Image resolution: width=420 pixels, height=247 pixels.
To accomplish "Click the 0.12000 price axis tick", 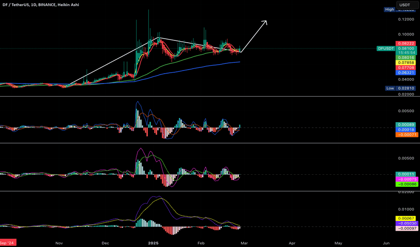I will click(406, 19).
